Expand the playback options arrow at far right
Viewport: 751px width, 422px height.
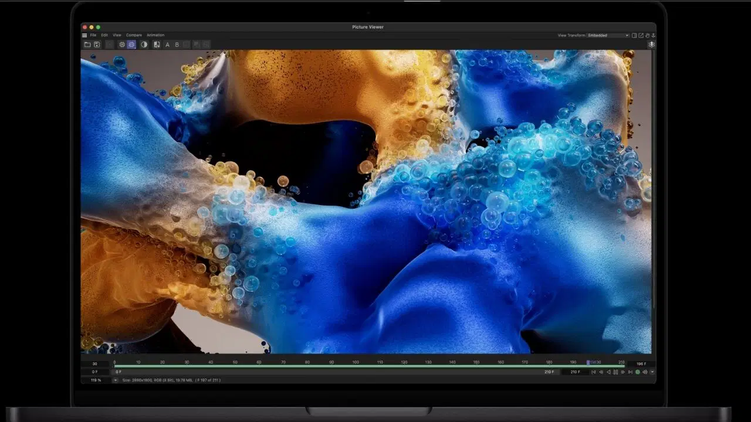tap(652, 372)
